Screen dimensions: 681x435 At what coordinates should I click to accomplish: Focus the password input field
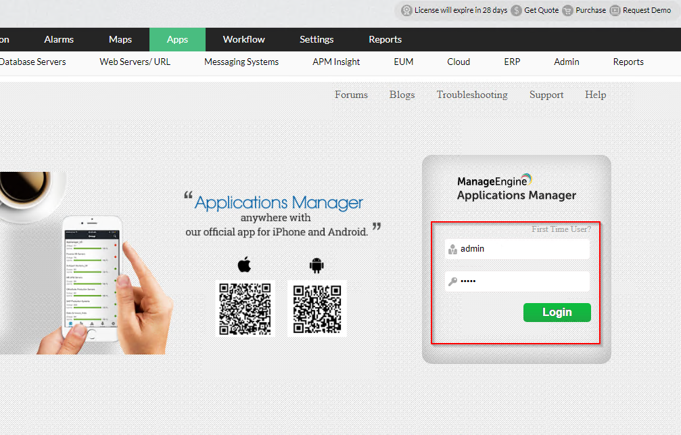click(x=517, y=281)
